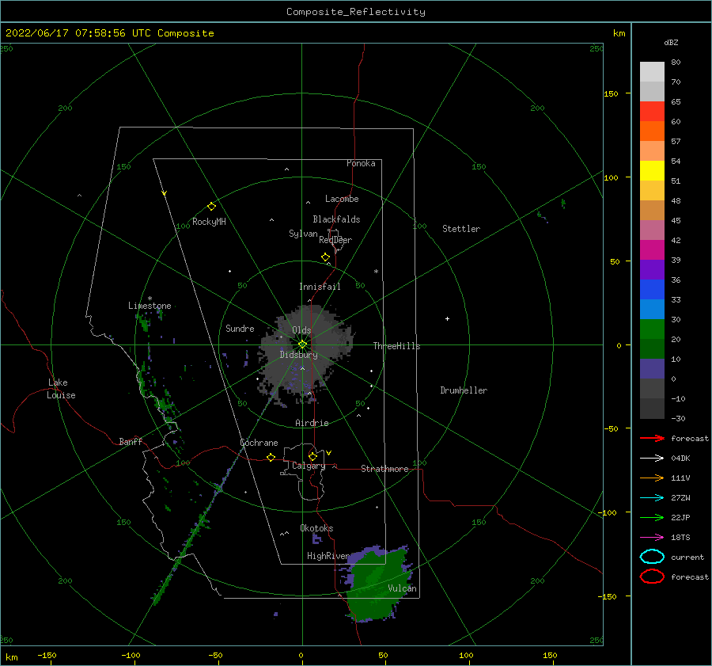Click the green 22JP arrow icon
The width and height of the screenshot is (712, 666).
(x=652, y=517)
